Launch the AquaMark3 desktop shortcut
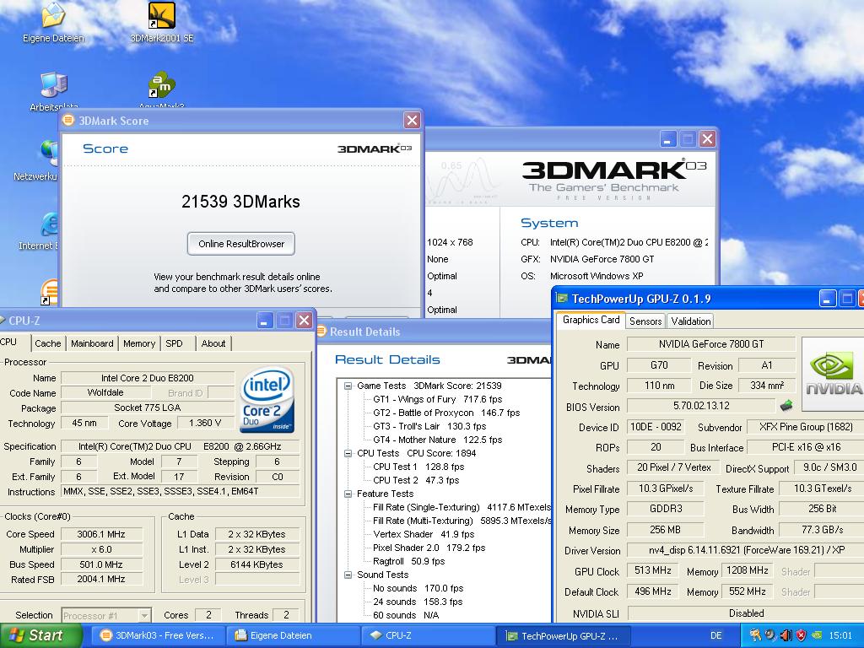 [x=162, y=85]
